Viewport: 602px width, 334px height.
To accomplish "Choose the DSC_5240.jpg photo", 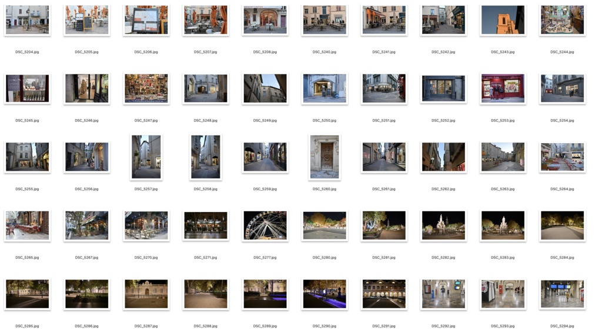I will point(325,20).
